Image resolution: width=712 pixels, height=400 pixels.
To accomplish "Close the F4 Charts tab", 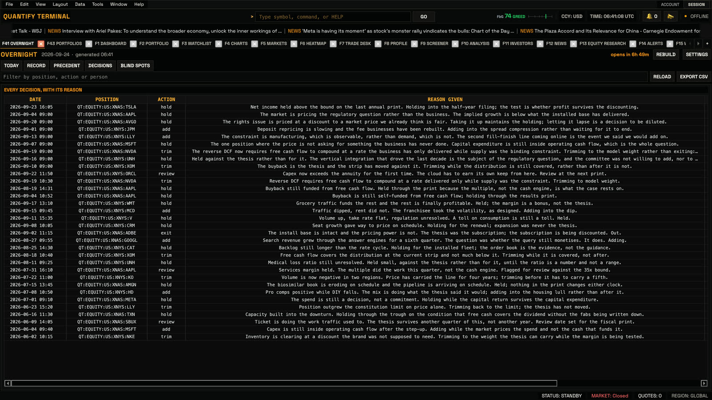I will pos(255,44).
